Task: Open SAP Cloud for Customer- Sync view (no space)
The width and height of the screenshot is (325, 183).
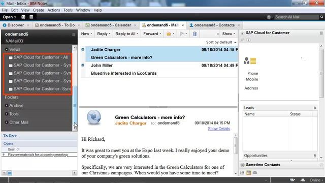Action: coord(40,89)
